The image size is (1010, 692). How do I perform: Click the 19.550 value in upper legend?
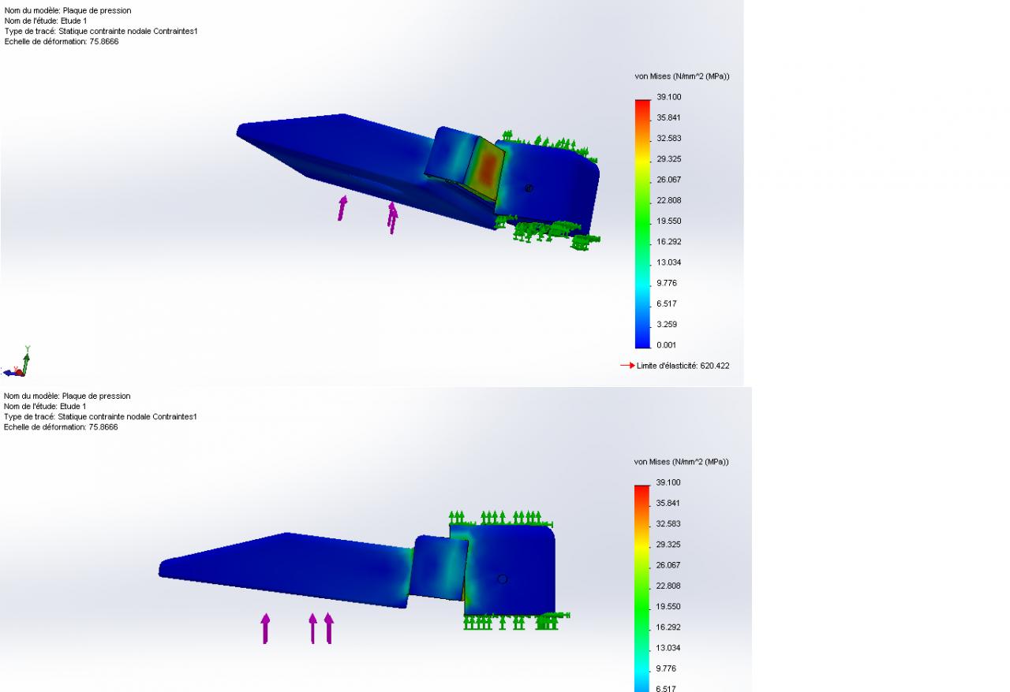(x=668, y=221)
